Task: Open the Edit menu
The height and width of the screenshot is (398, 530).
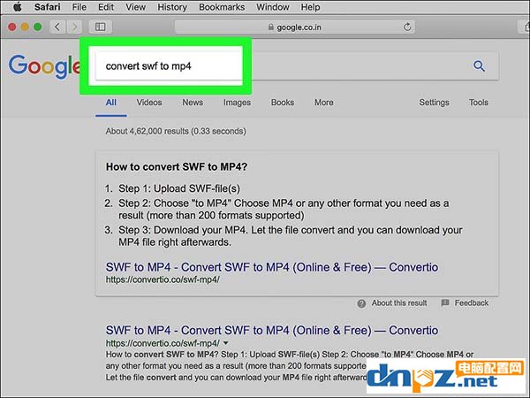Action: point(106,7)
